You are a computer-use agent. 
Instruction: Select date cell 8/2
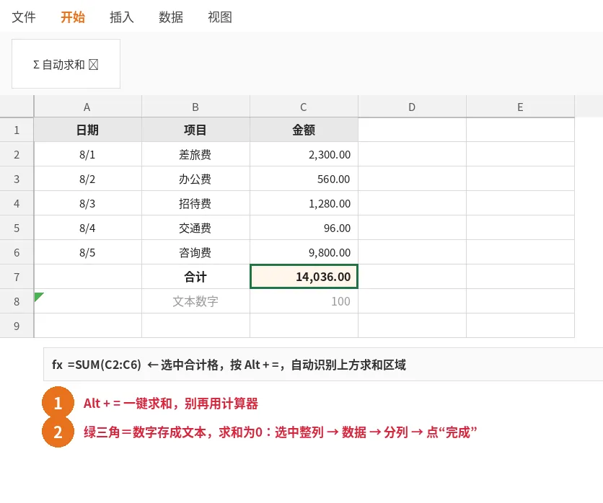tap(88, 179)
